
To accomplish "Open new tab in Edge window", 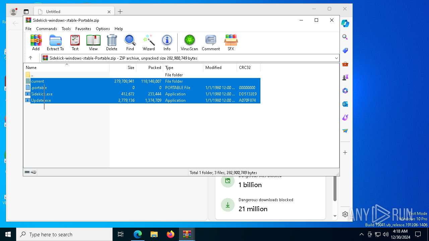I will click(x=120, y=11).
